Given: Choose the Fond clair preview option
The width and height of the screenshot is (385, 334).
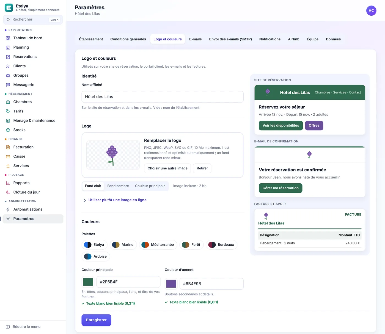Looking at the screenshot, I should coord(93,186).
